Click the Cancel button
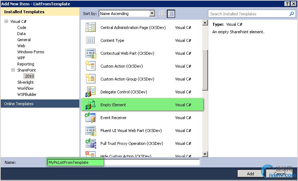Screen dimensions: 298x181 (279, 173)
